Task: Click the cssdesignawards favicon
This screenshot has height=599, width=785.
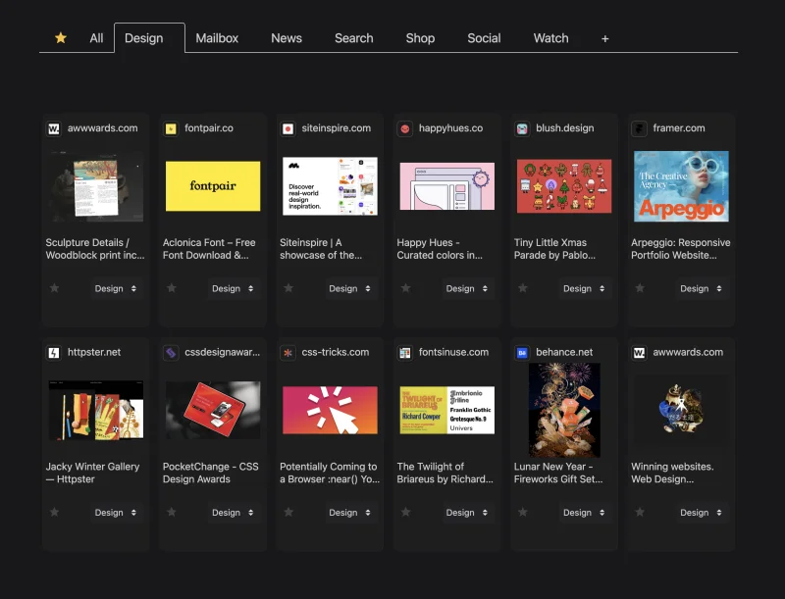Action: click(171, 353)
